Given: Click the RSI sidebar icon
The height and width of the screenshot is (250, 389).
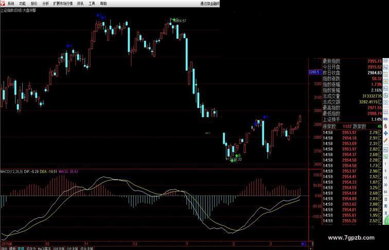Looking at the screenshot, I should (x=386, y=119).
